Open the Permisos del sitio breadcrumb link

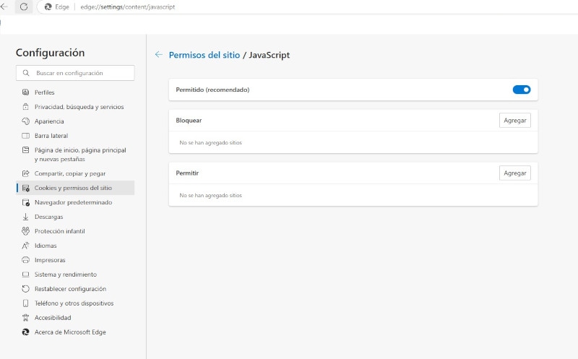204,55
